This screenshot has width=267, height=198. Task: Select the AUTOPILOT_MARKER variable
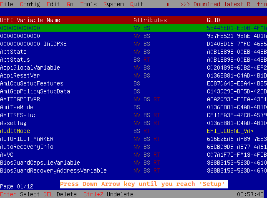click(x=27, y=139)
